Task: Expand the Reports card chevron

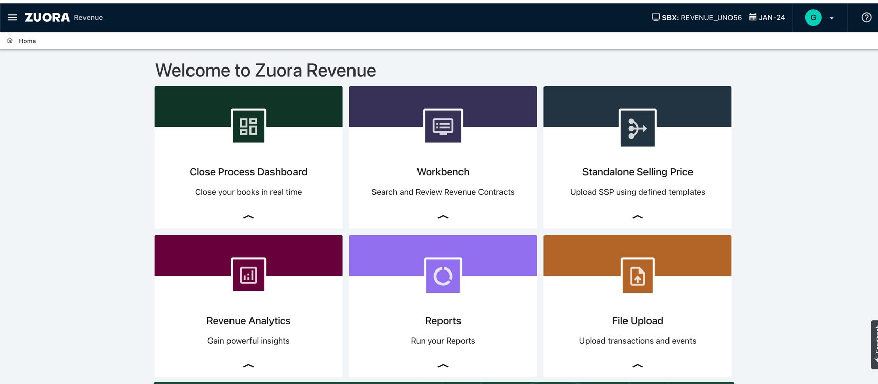Action: tap(443, 366)
